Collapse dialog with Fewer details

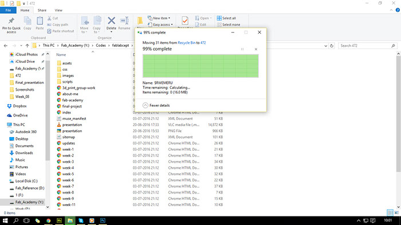point(156,105)
